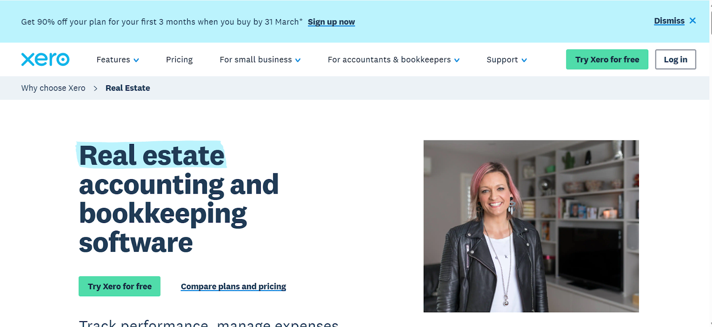Screen dimensions: 712x327
Task: Open the For small business menu
Action: click(x=260, y=60)
